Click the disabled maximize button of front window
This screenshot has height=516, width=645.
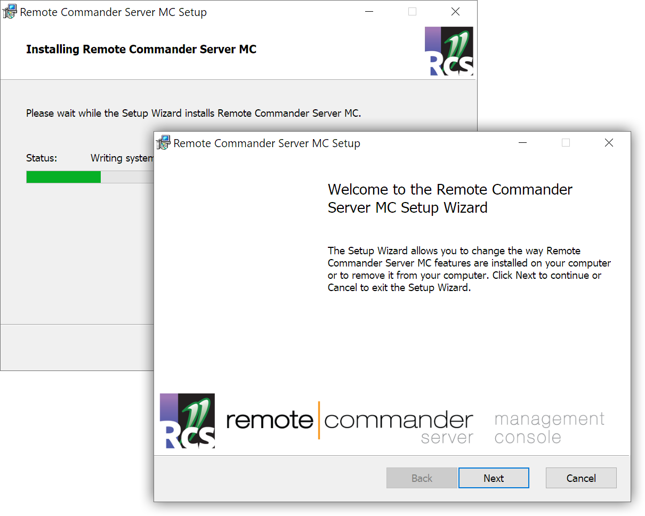(566, 143)
